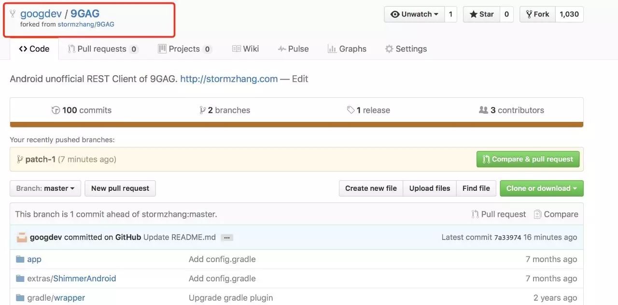Image resolution: width=618 pixels, height=305 pixels.
Task: Open the Add config.gradle commit in the app row
Action: [222, 259]
